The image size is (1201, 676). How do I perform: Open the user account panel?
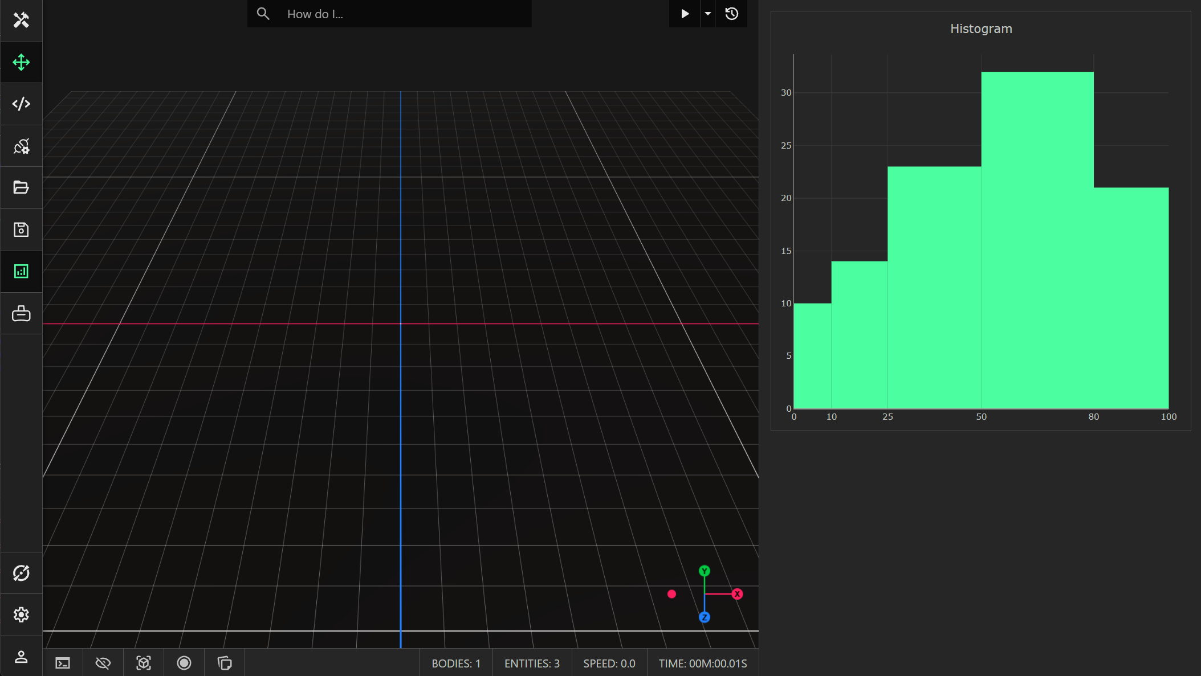[x=21, y=657]
